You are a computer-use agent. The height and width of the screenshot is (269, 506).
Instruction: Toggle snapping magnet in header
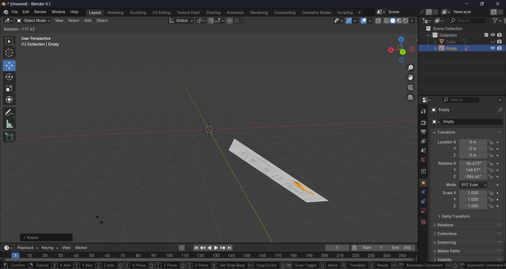coord(211,21)
